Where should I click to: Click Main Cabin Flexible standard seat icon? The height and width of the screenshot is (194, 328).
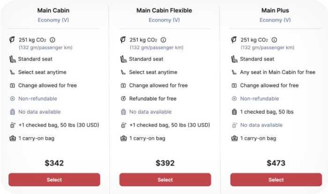click(123, 59)
